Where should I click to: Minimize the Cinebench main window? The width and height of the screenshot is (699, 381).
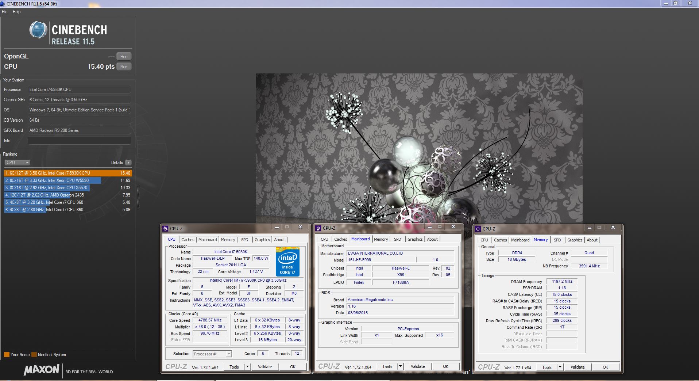(x=666, y=3)
